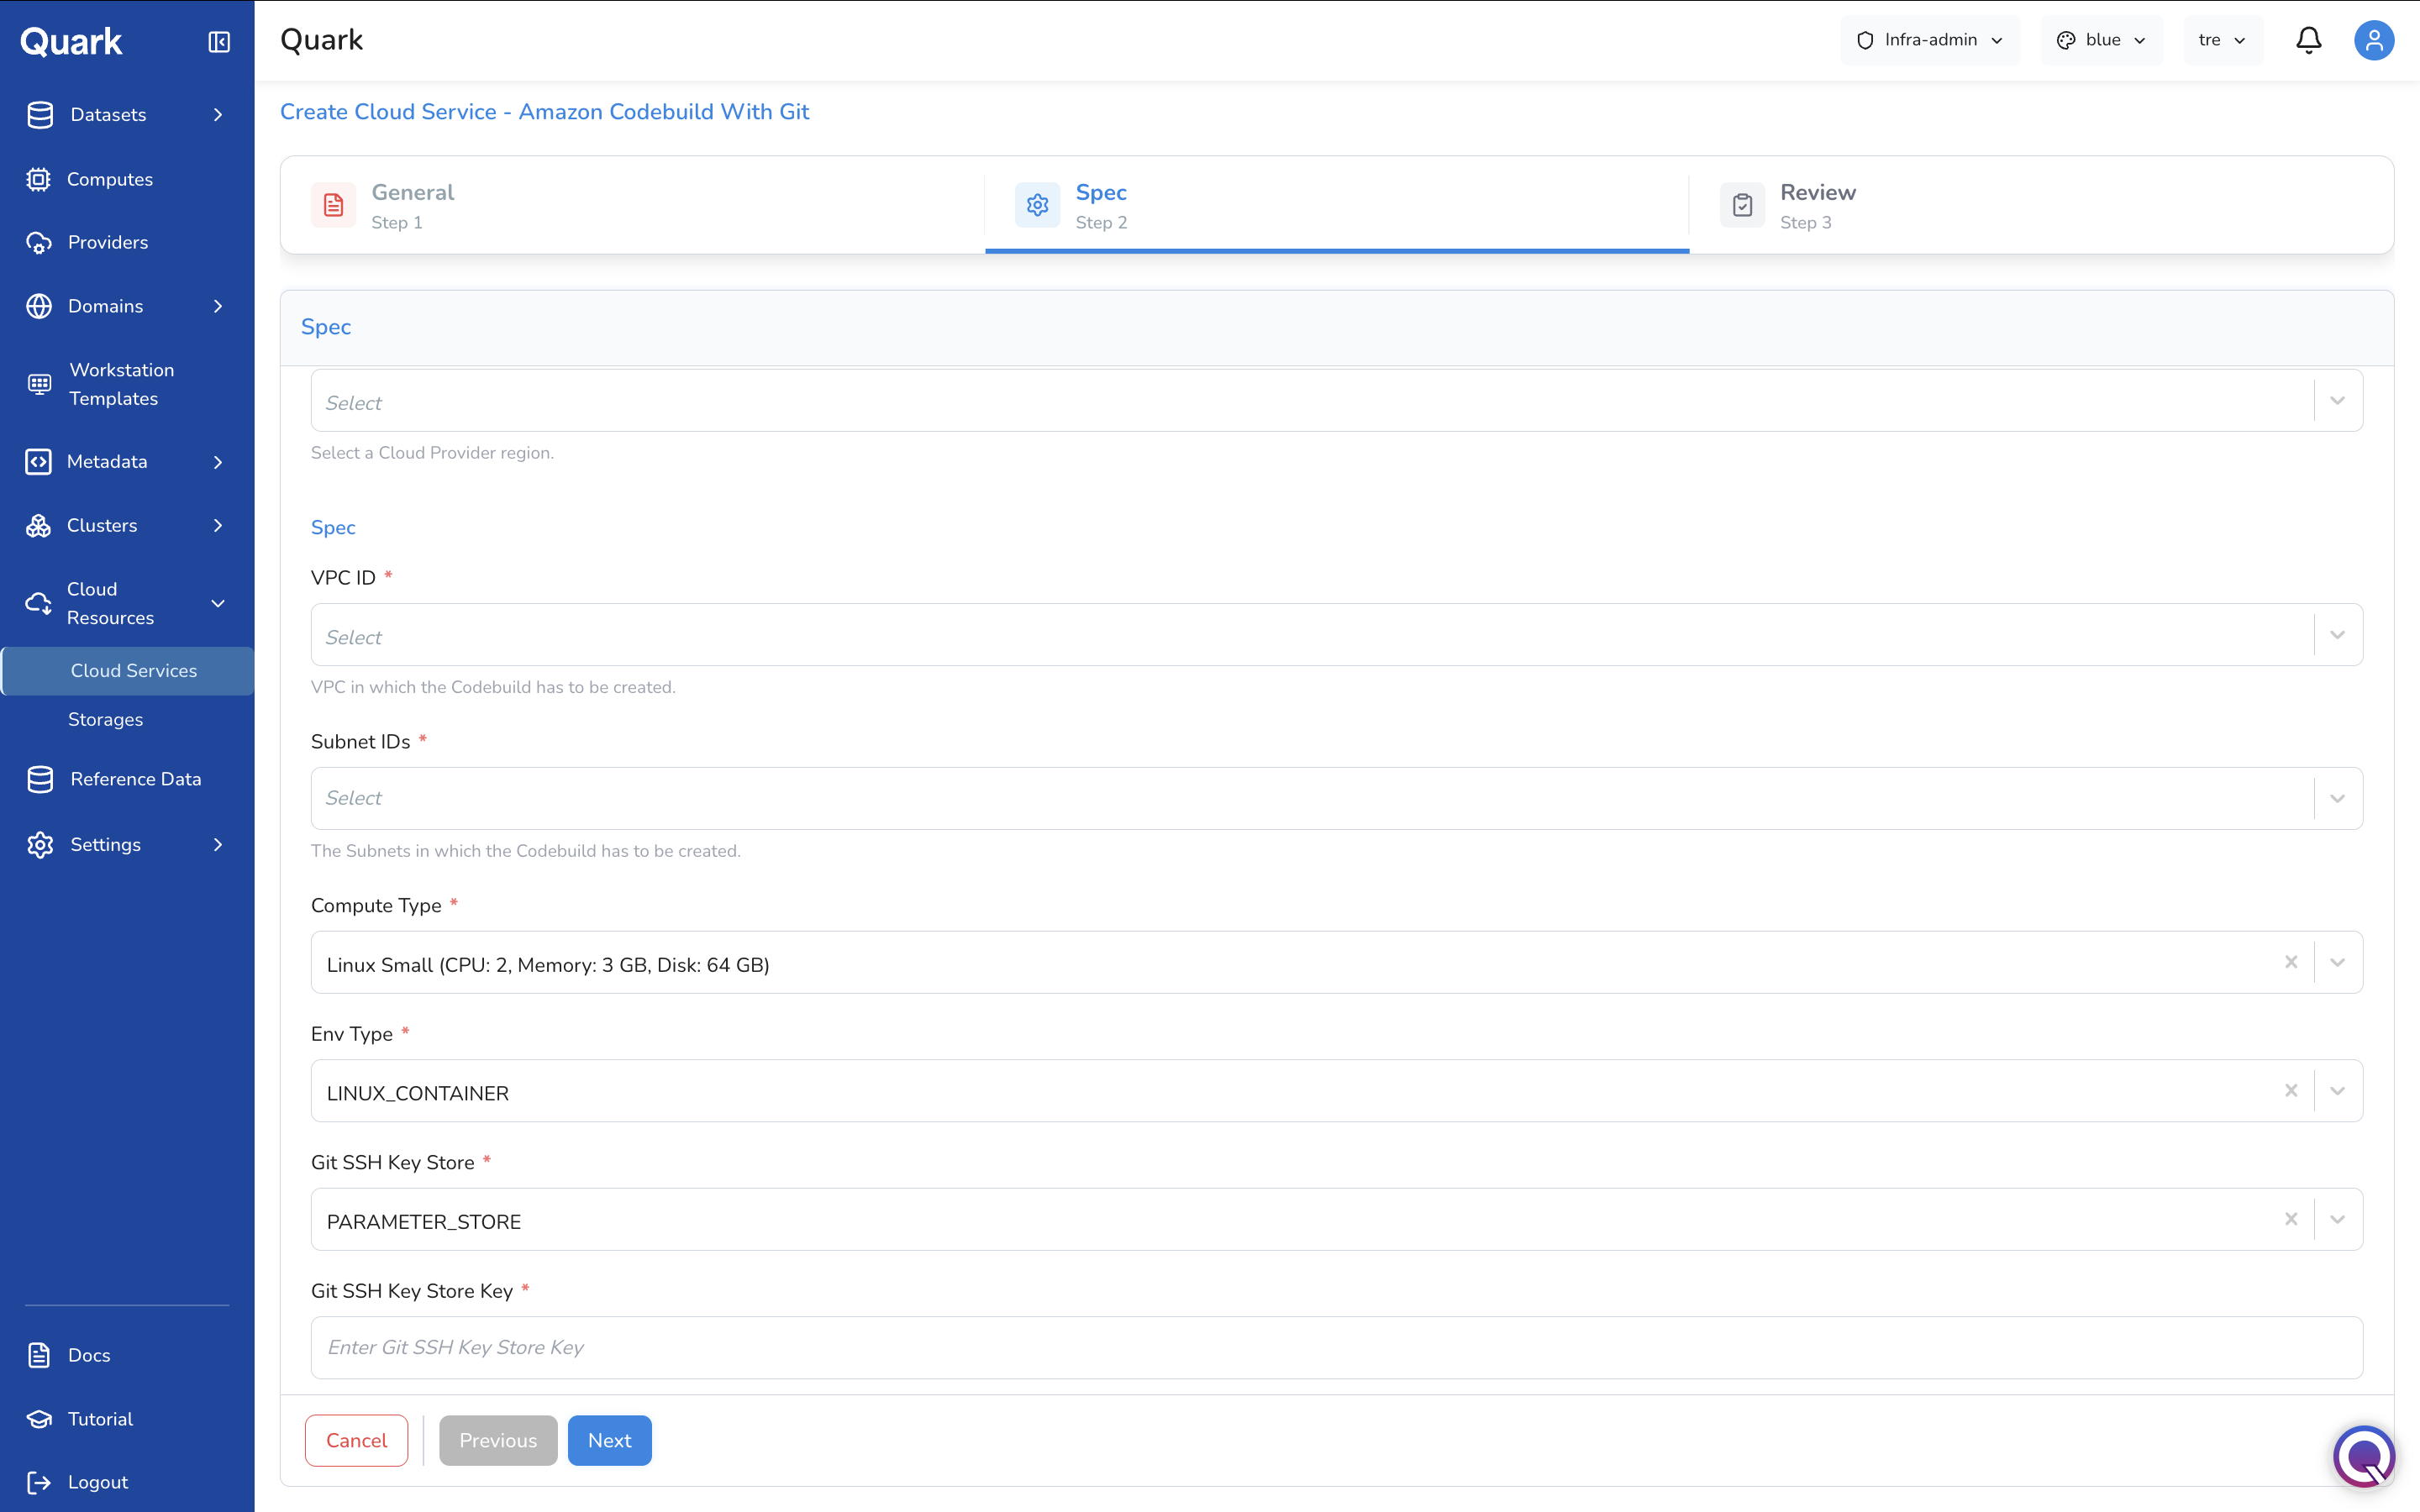
Task: Click the Domains globe icon
Action: pos(39,306)
